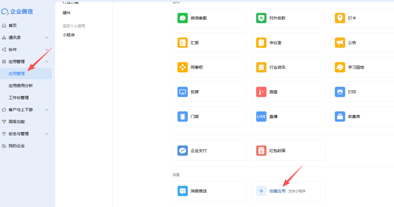Click the 同事吧 label
The width and height of the screenshot is (394, 207).
point(197,67)
